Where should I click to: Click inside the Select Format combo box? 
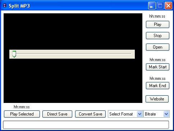click(x=125, y=114)
